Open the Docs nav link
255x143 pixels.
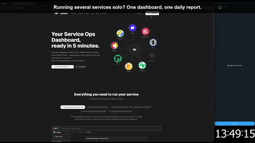pos(97,13)
